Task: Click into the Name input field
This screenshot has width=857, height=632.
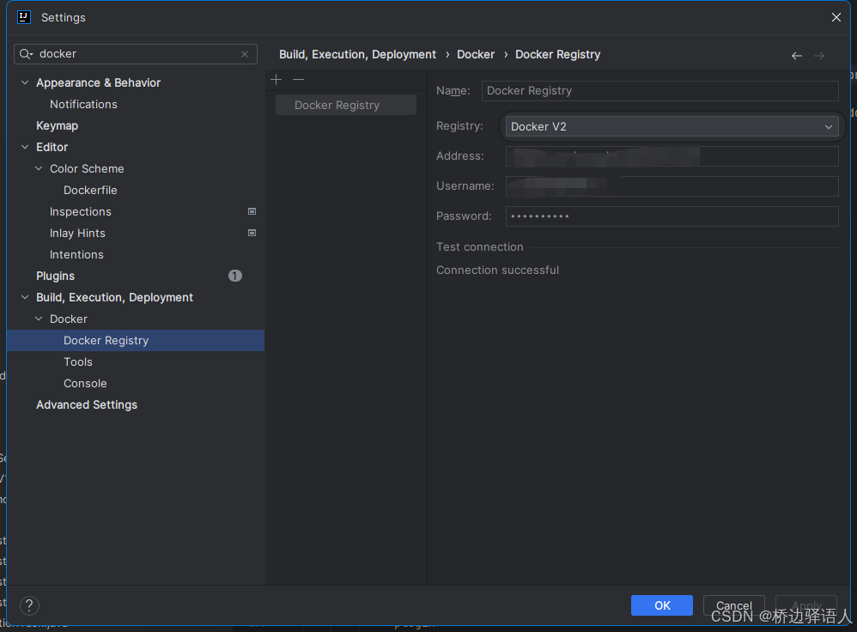Action: point(659,91)
